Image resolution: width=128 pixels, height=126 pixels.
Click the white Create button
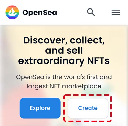(88, 108)
